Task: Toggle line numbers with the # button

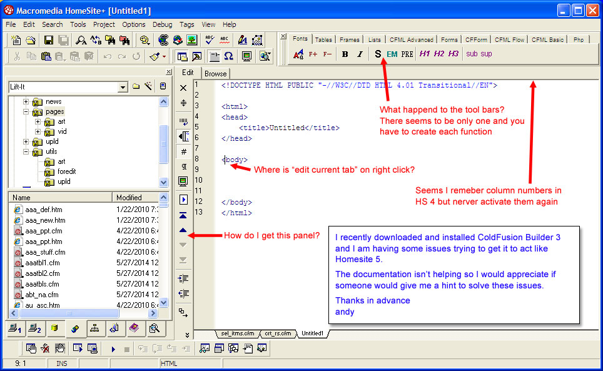Action: tap(183, 152)
